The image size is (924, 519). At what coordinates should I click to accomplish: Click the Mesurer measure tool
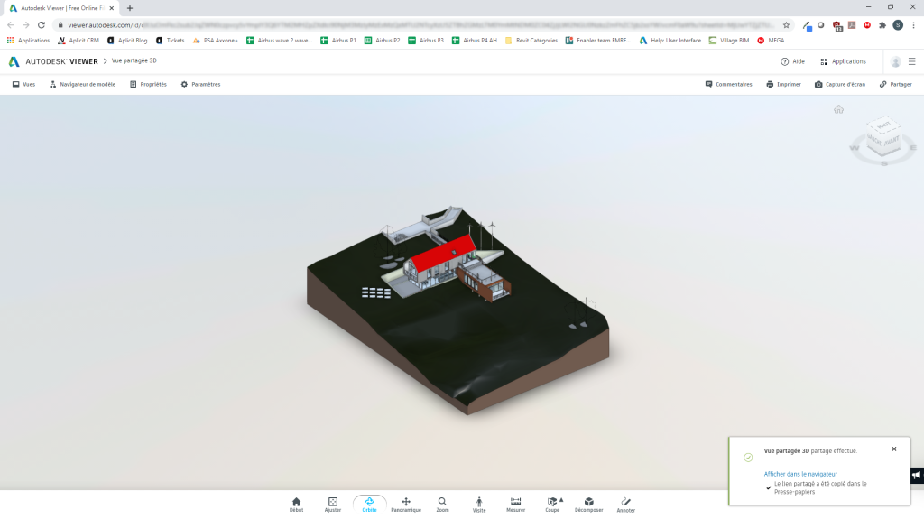tap(516, 504)
